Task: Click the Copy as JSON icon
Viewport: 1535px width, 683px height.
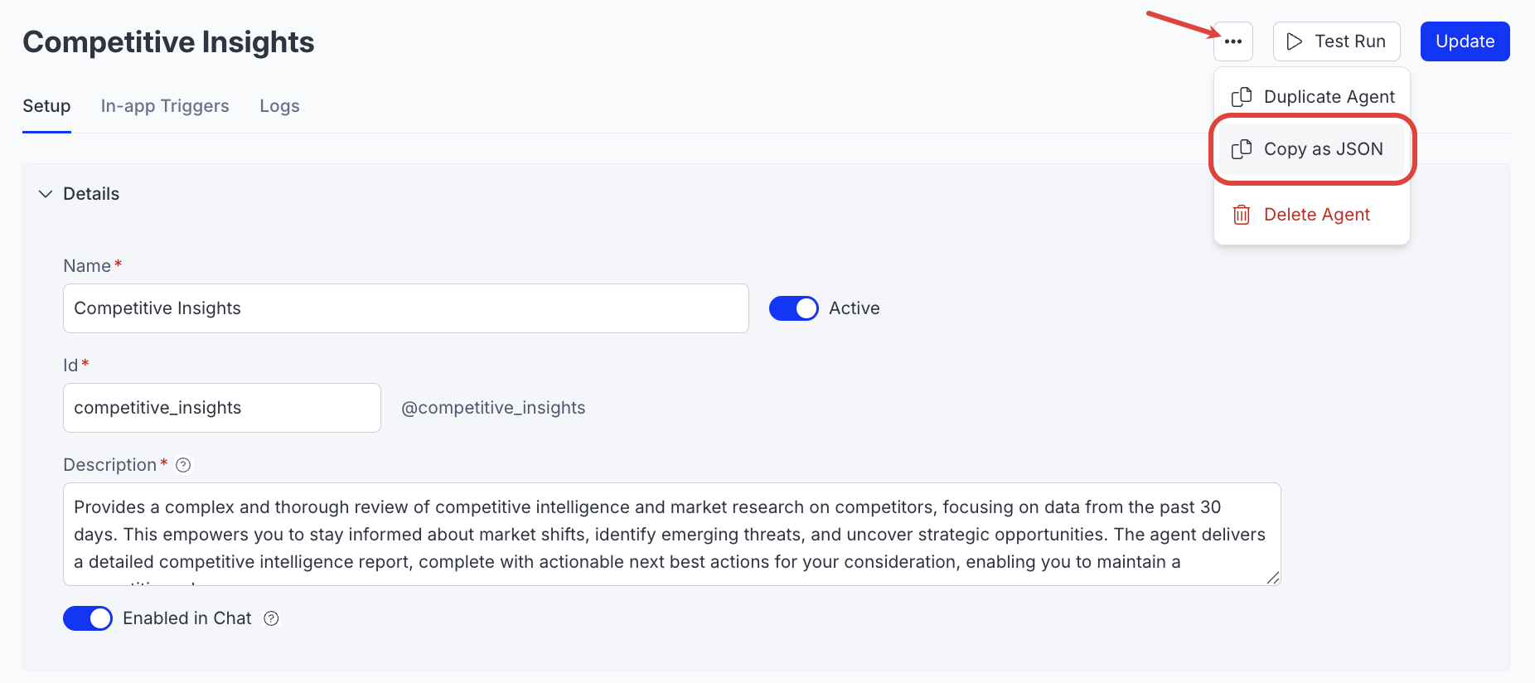Action: point(1241,149)
